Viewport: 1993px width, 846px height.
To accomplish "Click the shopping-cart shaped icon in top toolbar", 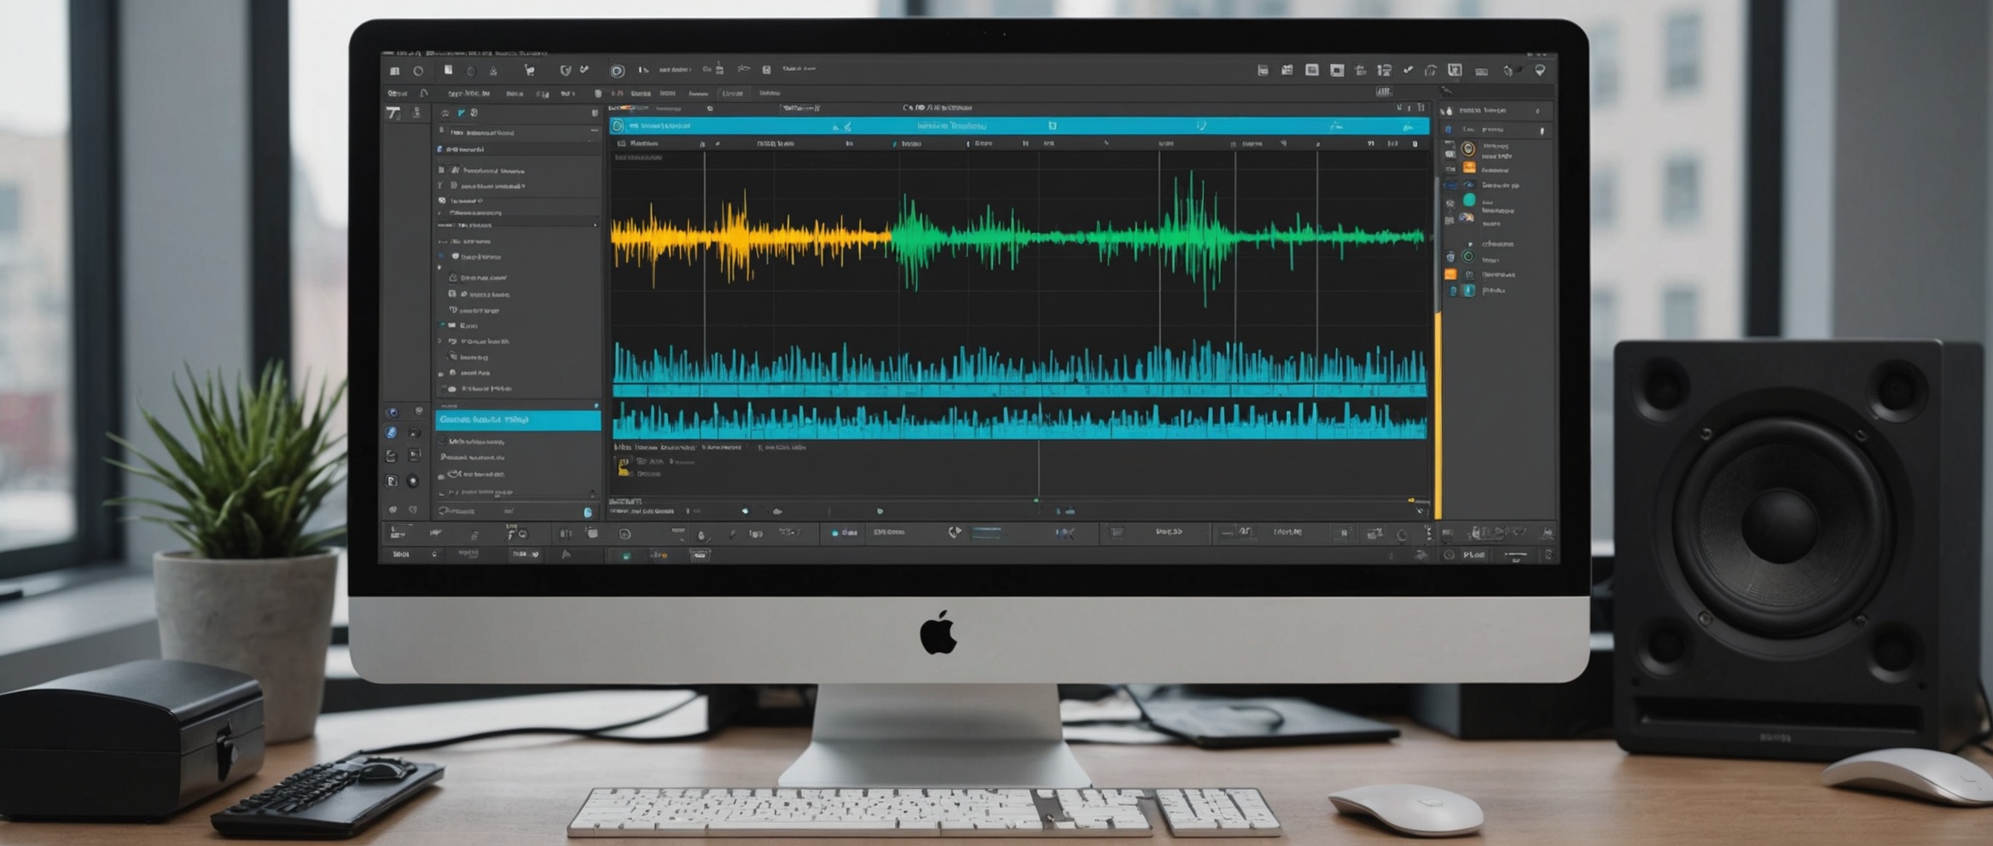I will coord(529,71).
